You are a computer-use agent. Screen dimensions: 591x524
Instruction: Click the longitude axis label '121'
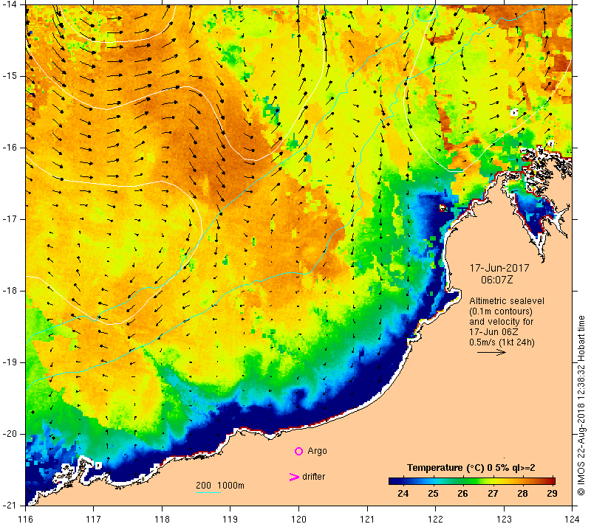[x=367, y=519]
